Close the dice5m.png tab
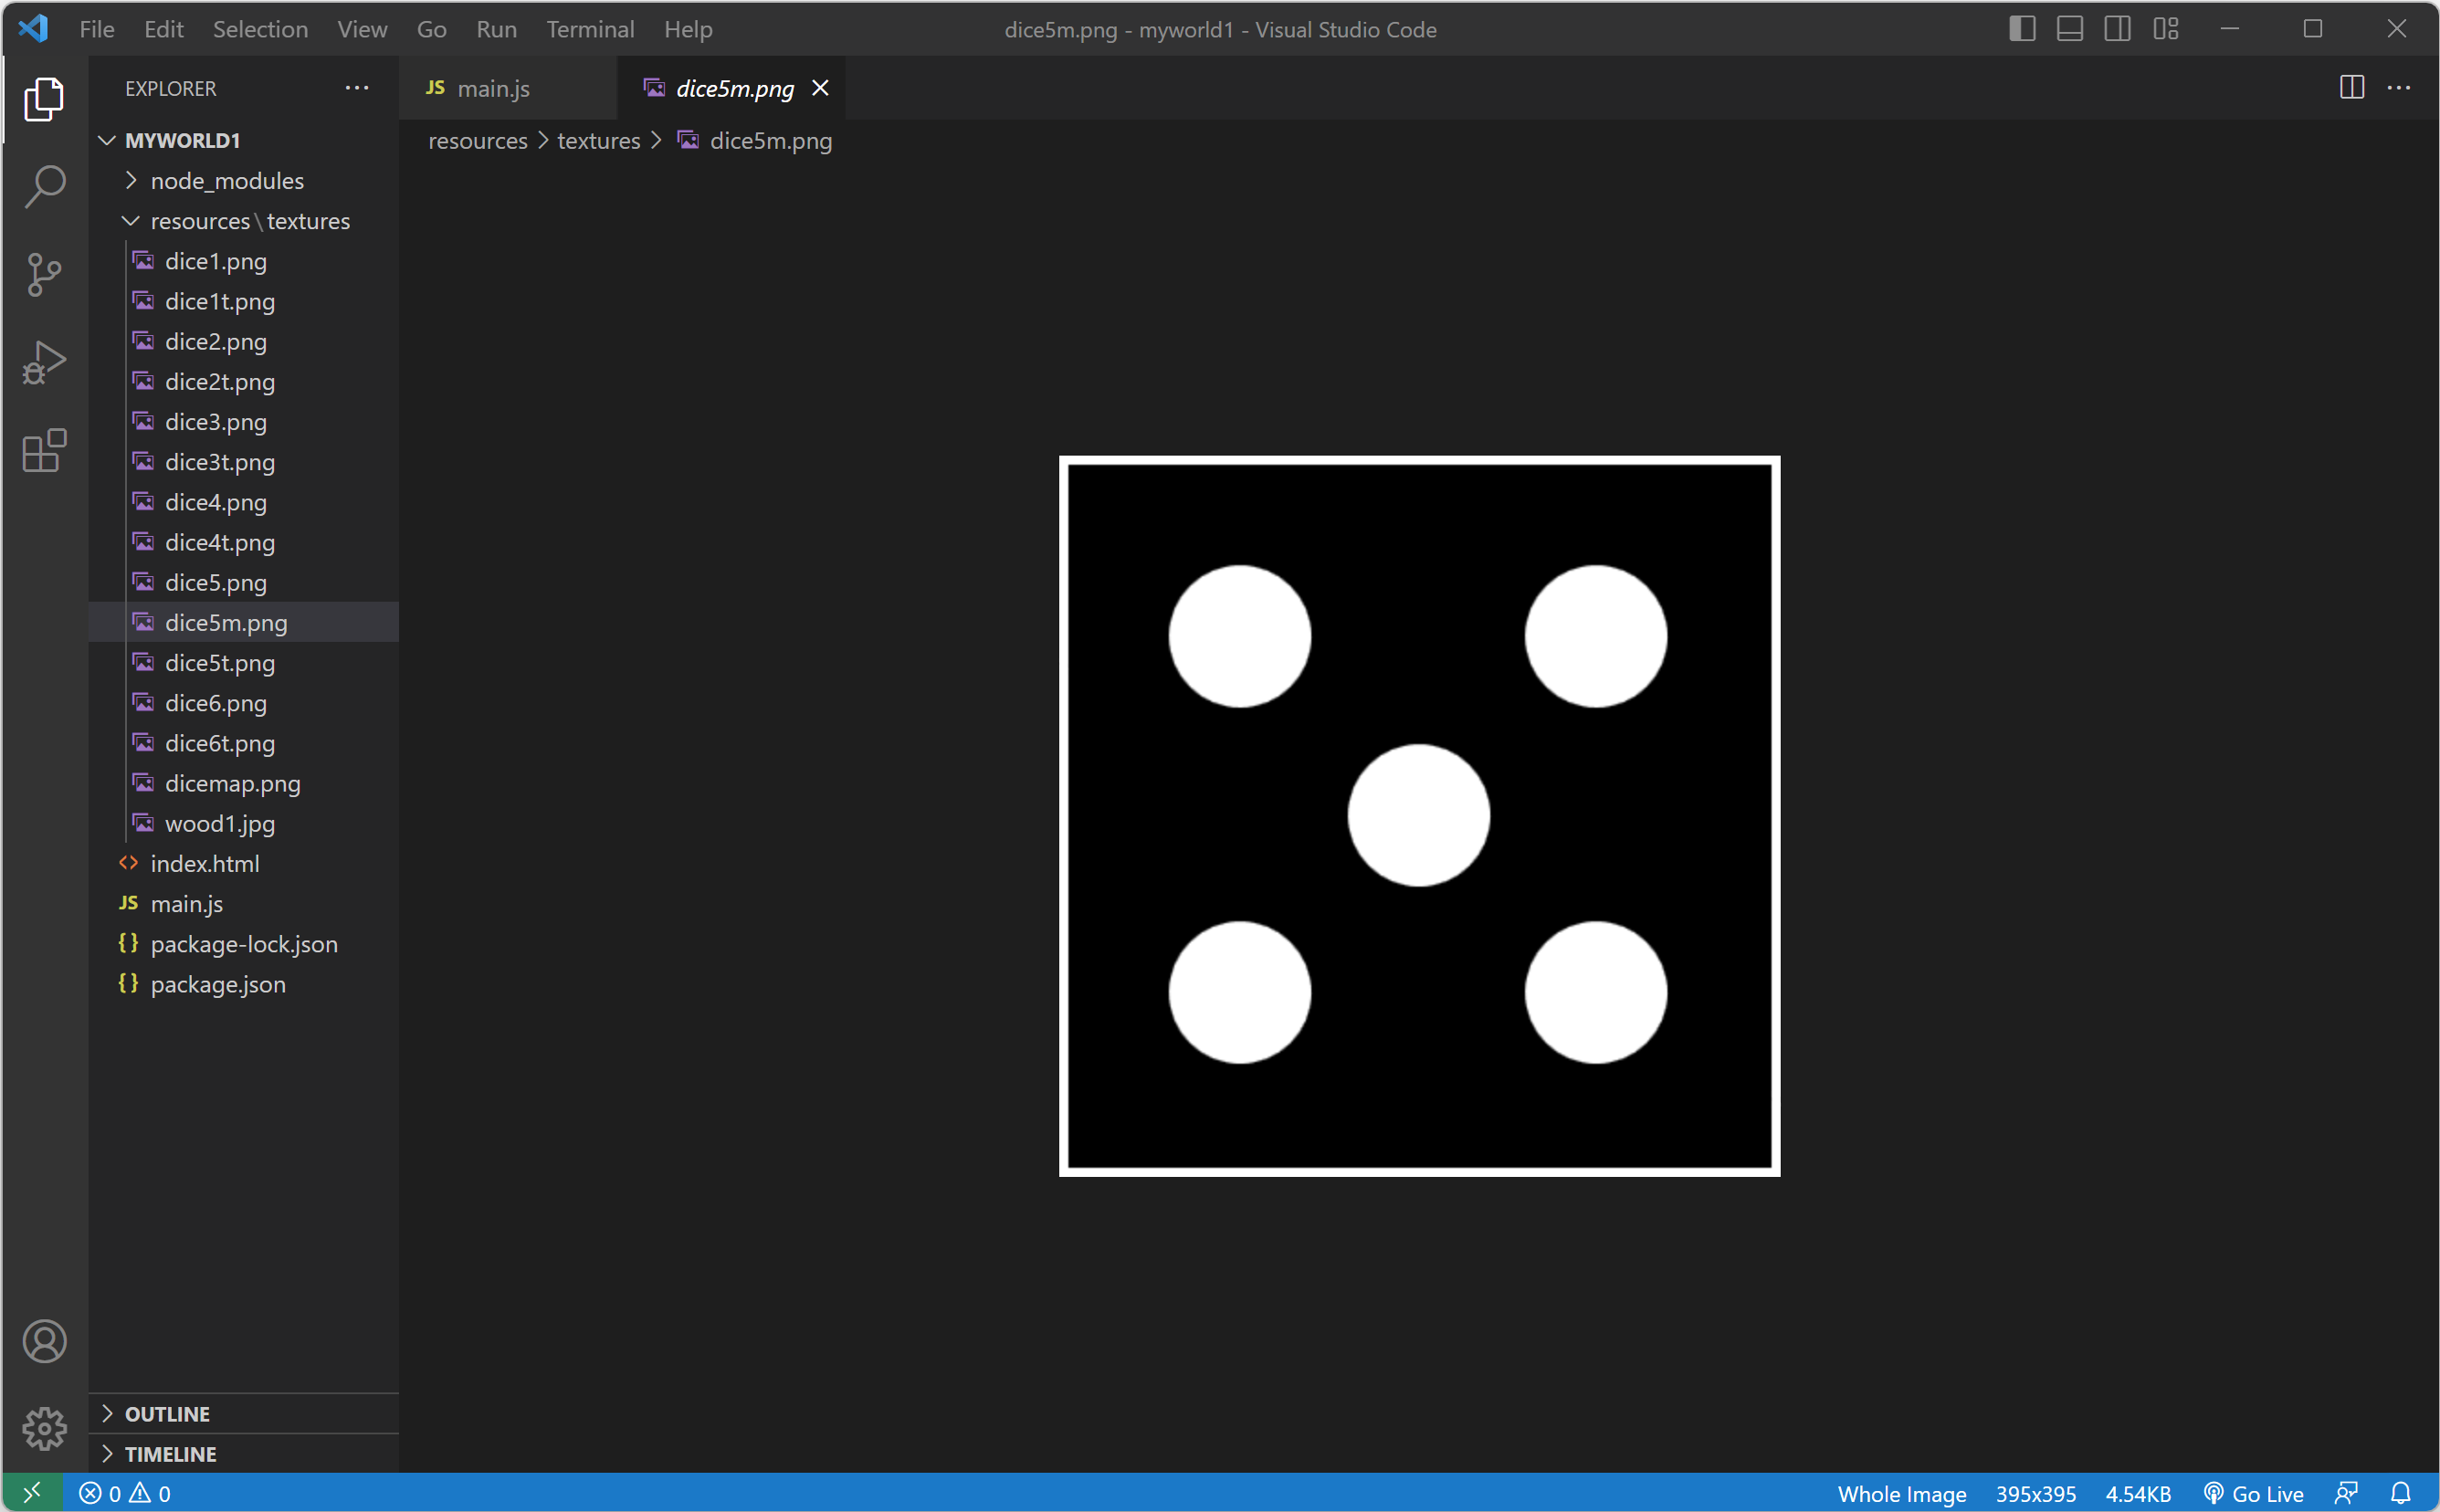The height and width of the screenshot is (1512, 2440). 820,88
